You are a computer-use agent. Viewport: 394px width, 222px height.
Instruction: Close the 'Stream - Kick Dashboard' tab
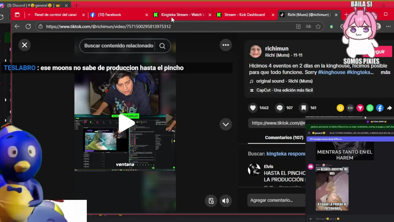click(x=273, y=15)
